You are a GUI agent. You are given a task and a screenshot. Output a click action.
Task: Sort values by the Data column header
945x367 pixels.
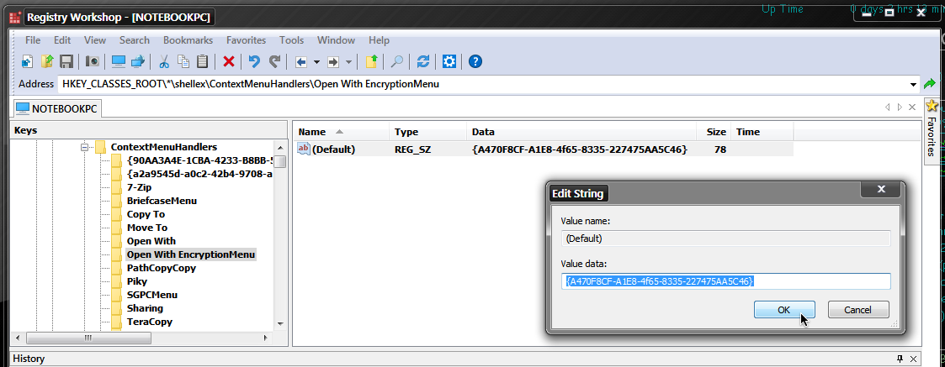[581, 132]
